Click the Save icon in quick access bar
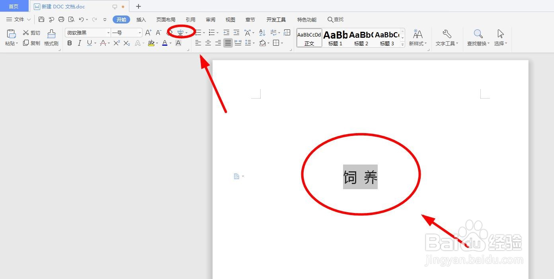This screenshot has width=554, height=279. click(x=41, y=19)
